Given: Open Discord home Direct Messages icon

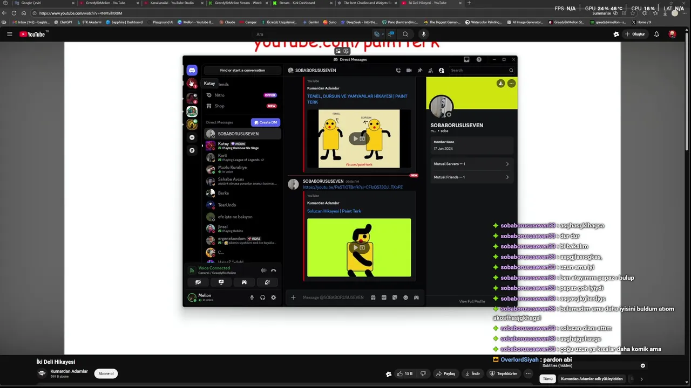Looking at the screenshot, I should click(x=192, y=70).
